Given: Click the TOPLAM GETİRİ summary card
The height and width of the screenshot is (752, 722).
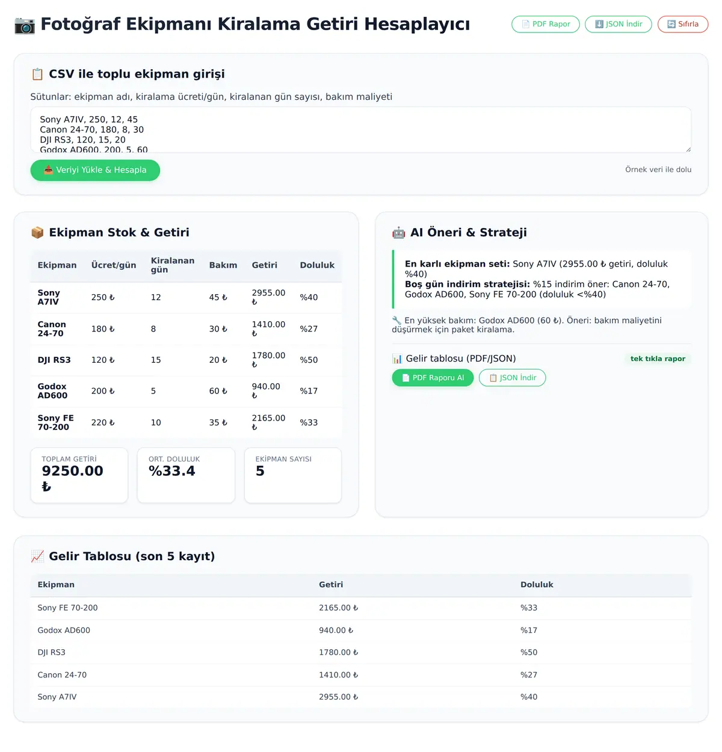Looking at the screenshot, I should pyautogui.click(x=79, y=475).
